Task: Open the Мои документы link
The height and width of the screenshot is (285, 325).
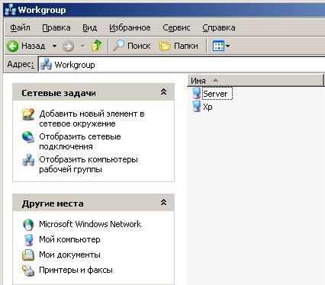Action: click(69, 255)
